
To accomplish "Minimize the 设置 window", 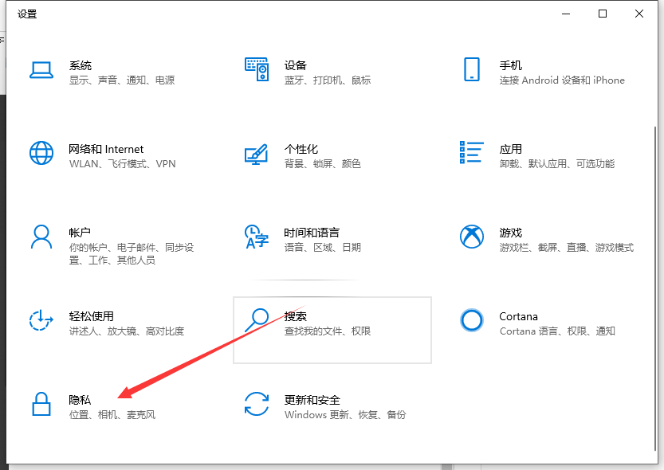I will click(566, 14).
